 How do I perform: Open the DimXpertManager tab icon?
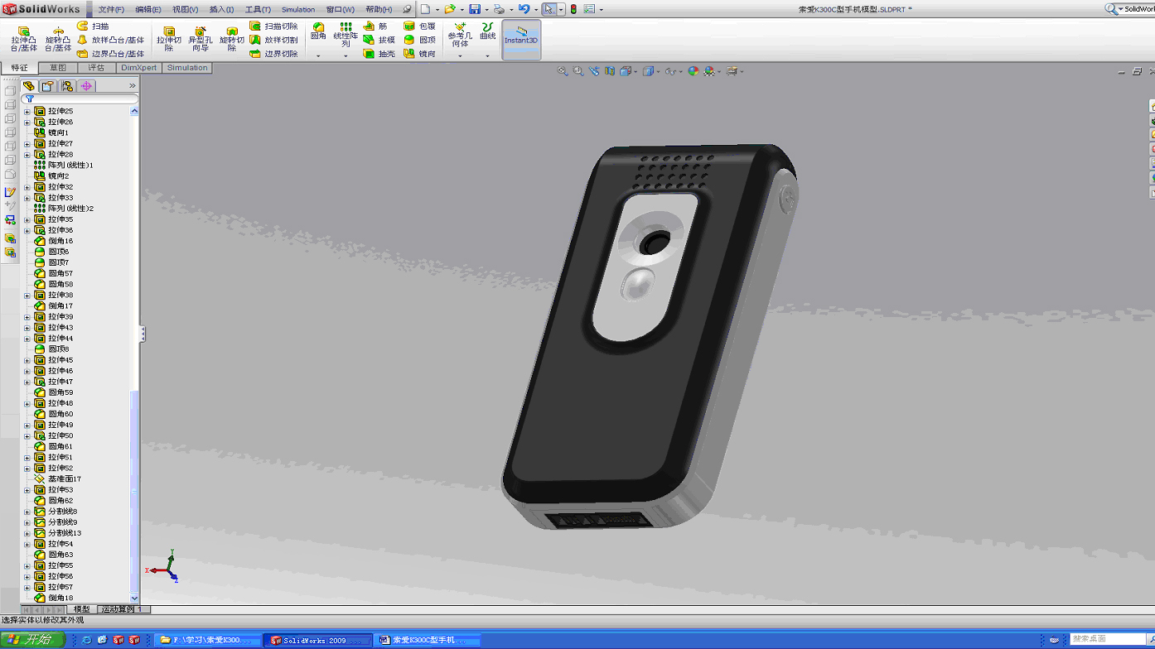[x=86, y=86]
